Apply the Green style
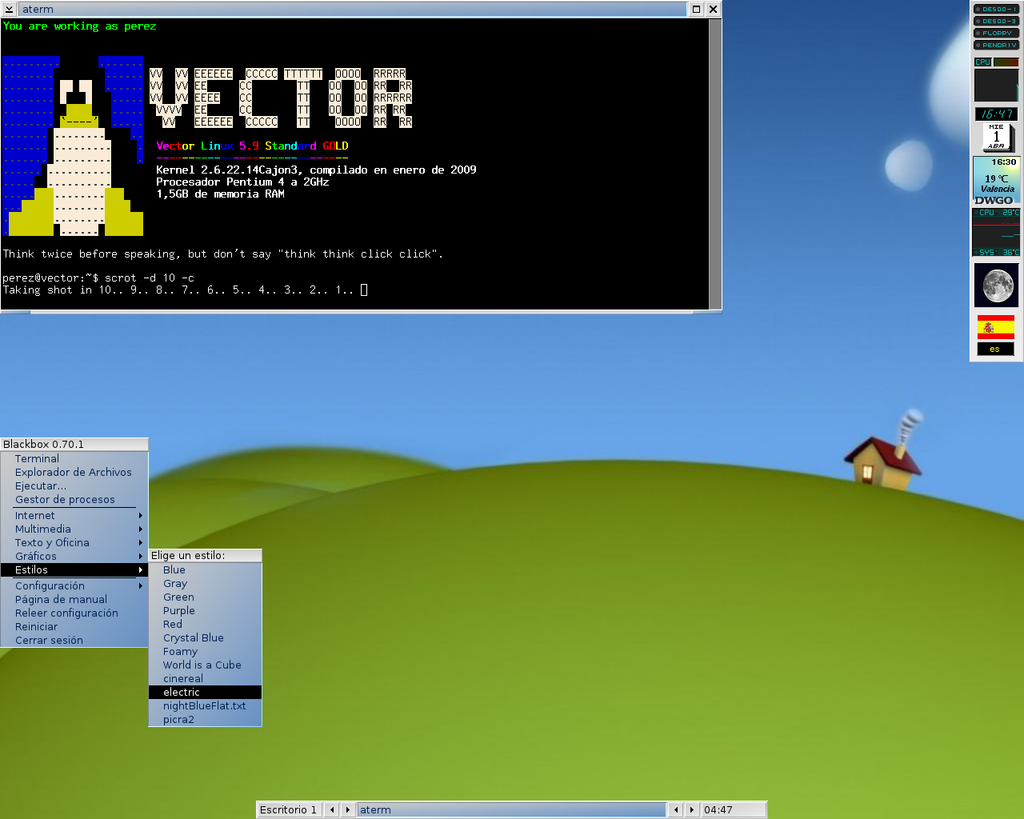The image size is (1024, 819). coord(206,597)
